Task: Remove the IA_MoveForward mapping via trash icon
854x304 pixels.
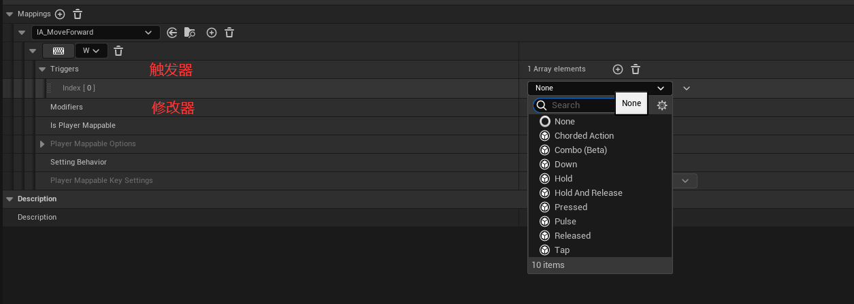Action: point(229,32)
